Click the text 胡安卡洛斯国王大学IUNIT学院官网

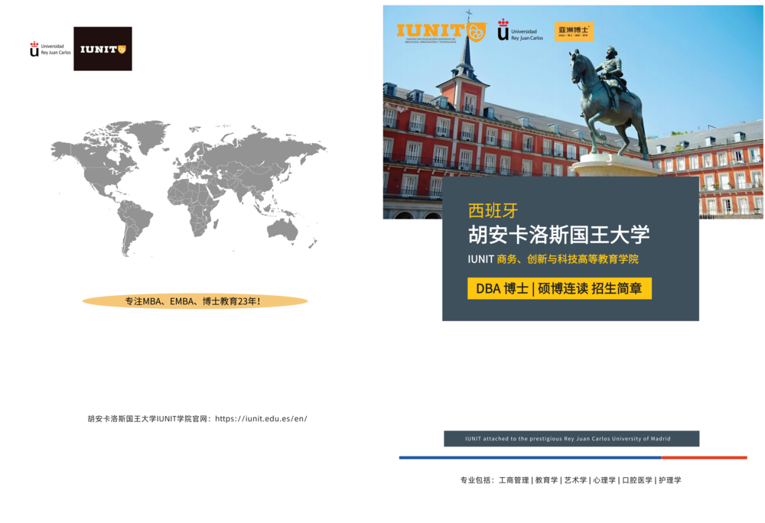[x=148, y=419]
